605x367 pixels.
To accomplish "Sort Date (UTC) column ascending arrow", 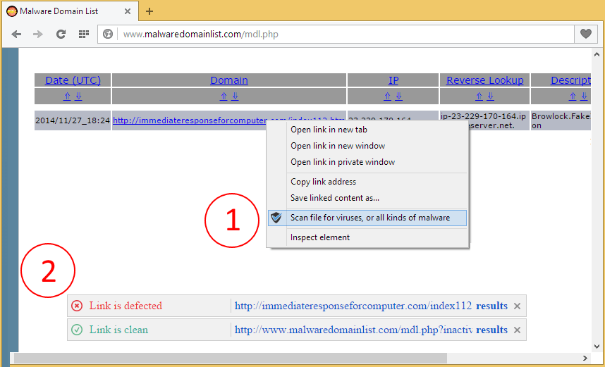I will pos(67,97).
